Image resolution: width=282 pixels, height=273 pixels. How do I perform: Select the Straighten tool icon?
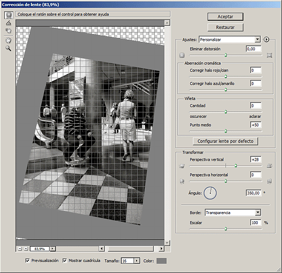point(8,23)
